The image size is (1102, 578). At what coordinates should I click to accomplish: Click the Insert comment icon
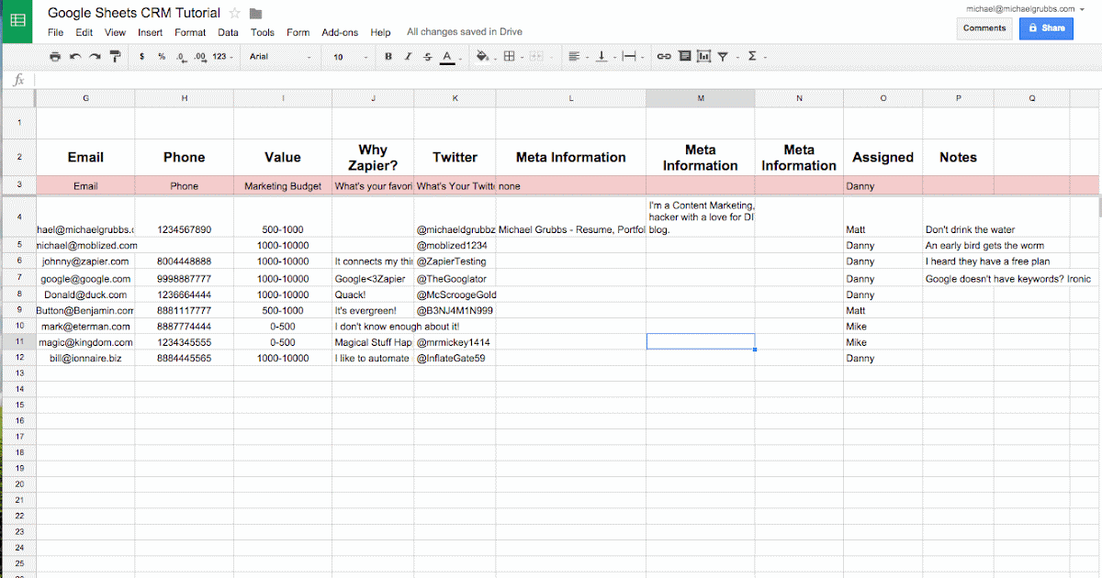tap(684, 57)
